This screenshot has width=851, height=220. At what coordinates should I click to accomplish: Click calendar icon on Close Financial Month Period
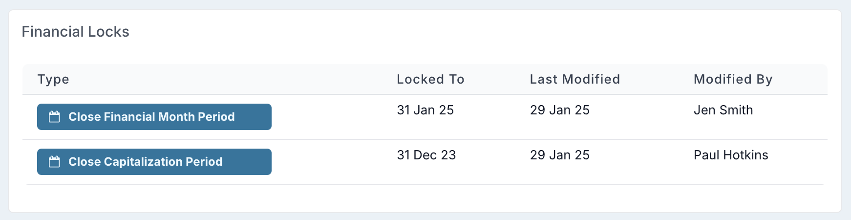[x=54, y=117]
